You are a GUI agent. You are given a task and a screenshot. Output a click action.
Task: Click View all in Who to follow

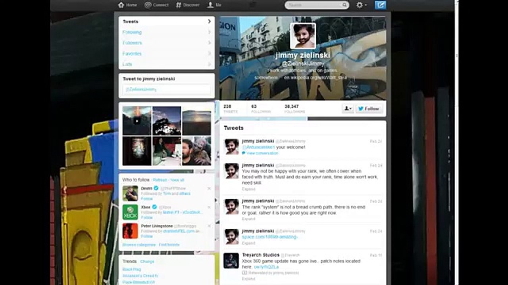(177, 180)
